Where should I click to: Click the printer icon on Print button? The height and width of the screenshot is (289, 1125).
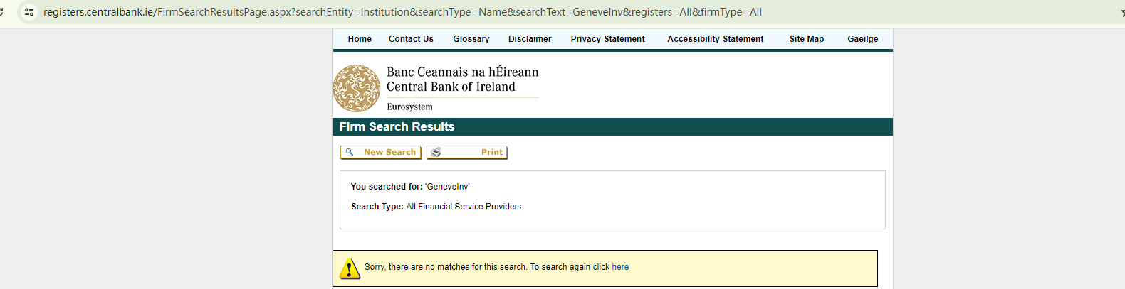point(436,152)
